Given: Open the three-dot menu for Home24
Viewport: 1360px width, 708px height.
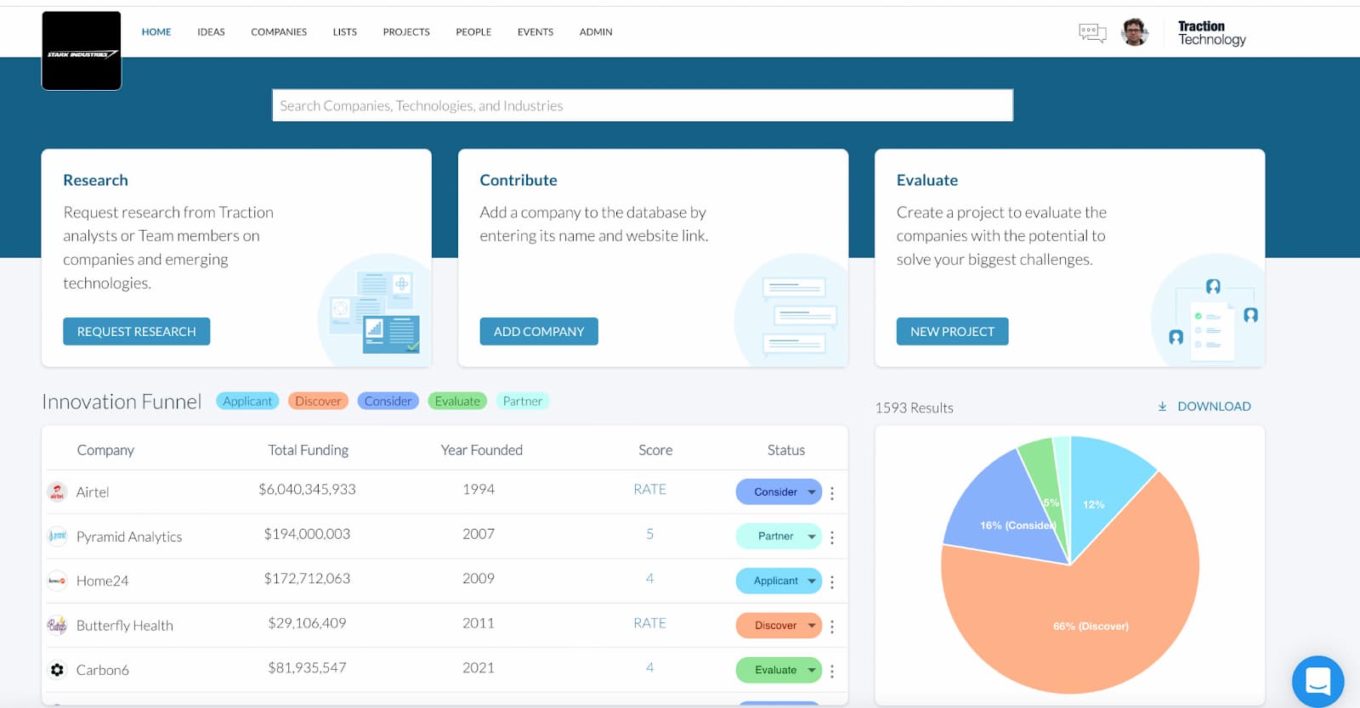Looking at the screenshot, I should click(x=832, y=582).
